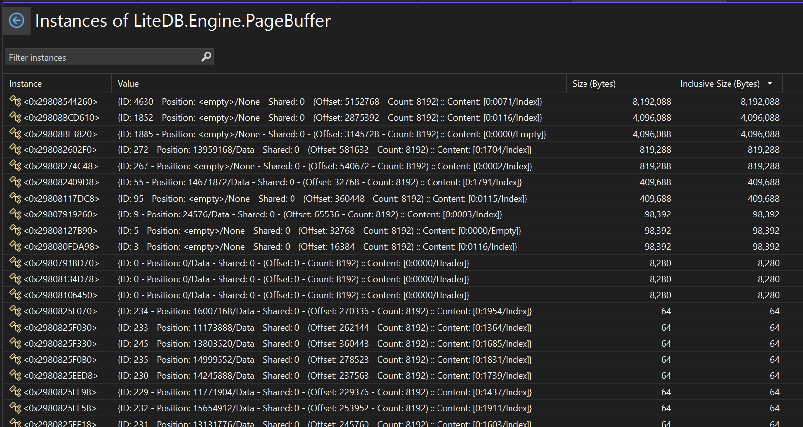This screenshot has height=427, width=803.
Task: Click the instance icon for 0x298080FDA98
Action: tap(15, 247)
